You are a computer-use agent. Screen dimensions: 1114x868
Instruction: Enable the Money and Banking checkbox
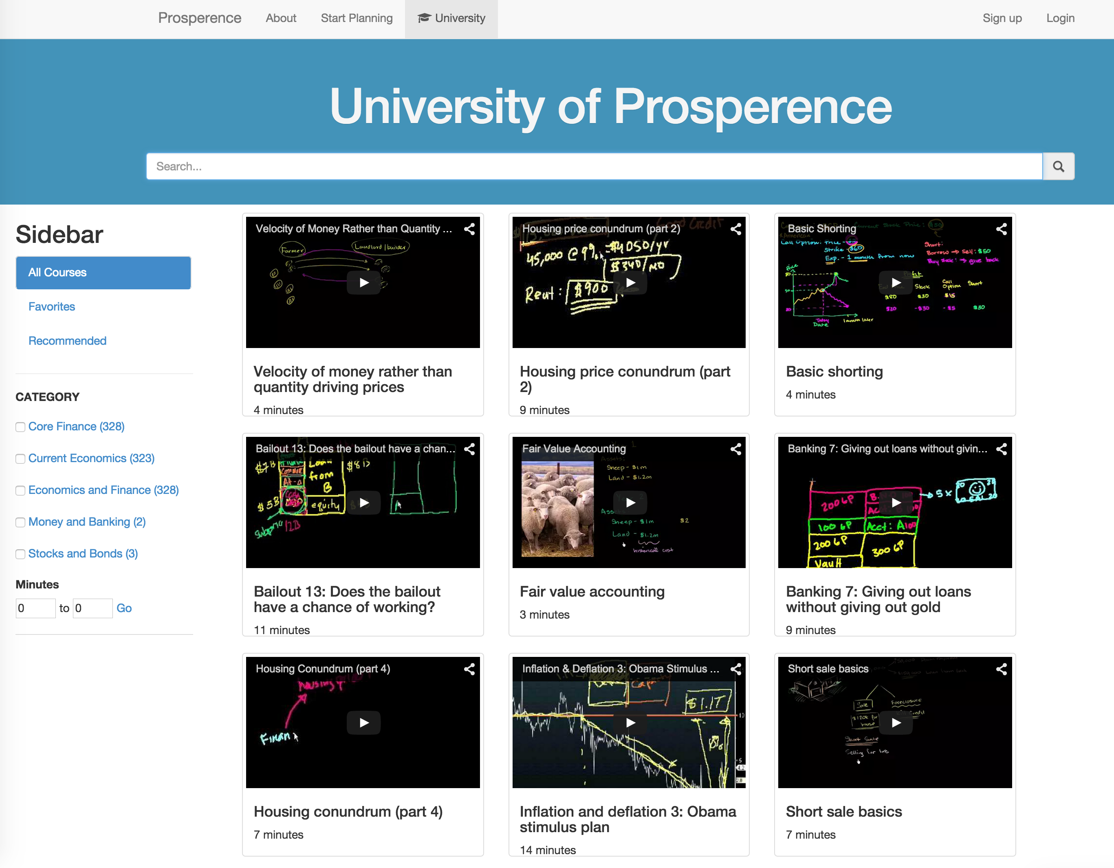tap(20, 523)
